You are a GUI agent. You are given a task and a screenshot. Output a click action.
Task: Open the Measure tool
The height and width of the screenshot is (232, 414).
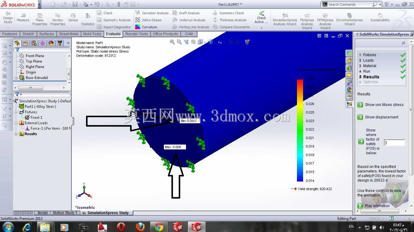(x=23, y=17)
